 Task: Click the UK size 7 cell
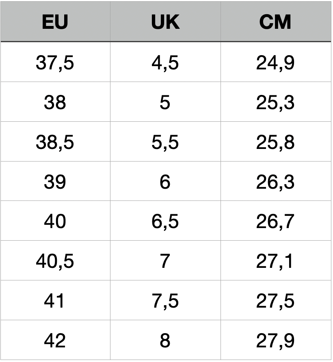[x=165, y=261]
